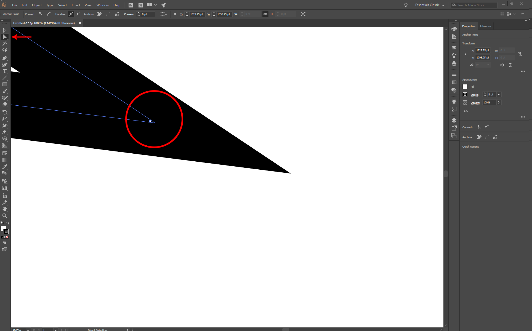Open the Effect menu
This screenshot has height=331, width=532.
click(76, 5)
